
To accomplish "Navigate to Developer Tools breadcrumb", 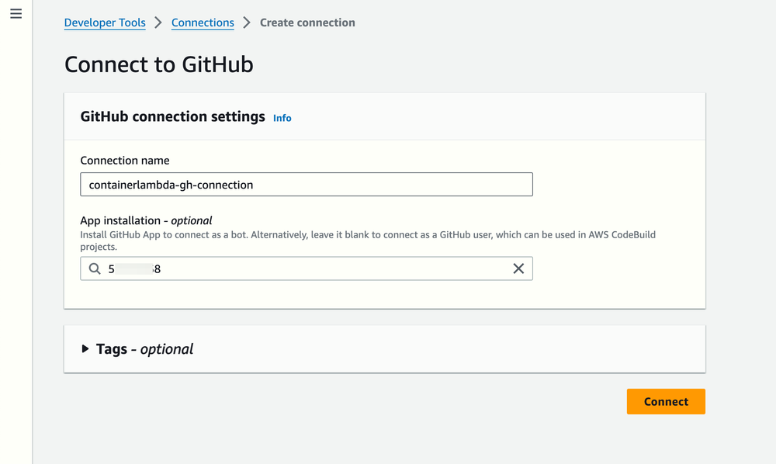I will click(104, 23).
